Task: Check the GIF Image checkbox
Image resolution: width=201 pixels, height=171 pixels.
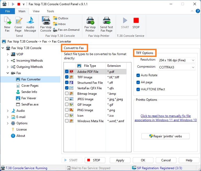Action: coord(67,104)
